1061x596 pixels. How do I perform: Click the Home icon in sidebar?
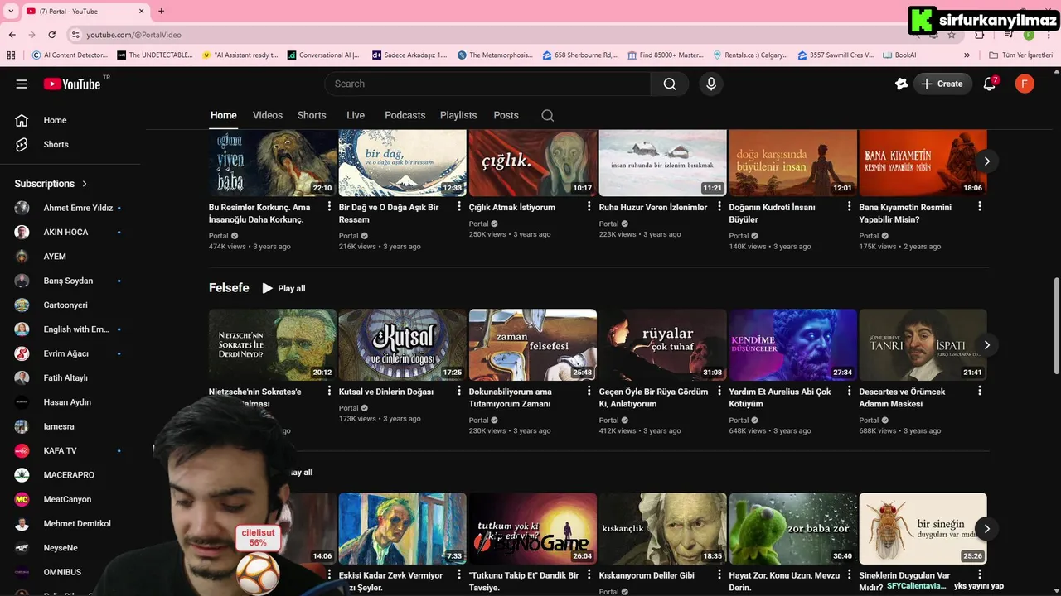pyautogui.click(x=22, y=120)
